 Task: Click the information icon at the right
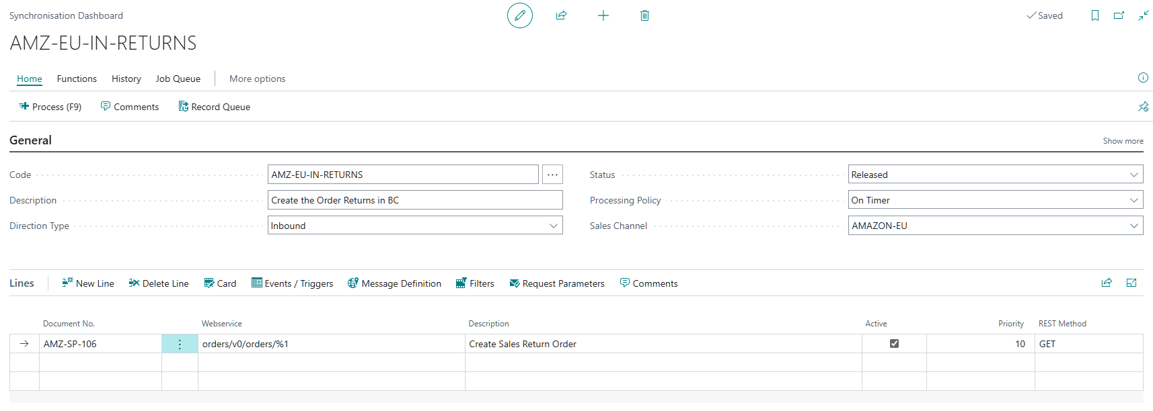[1143, 78]
